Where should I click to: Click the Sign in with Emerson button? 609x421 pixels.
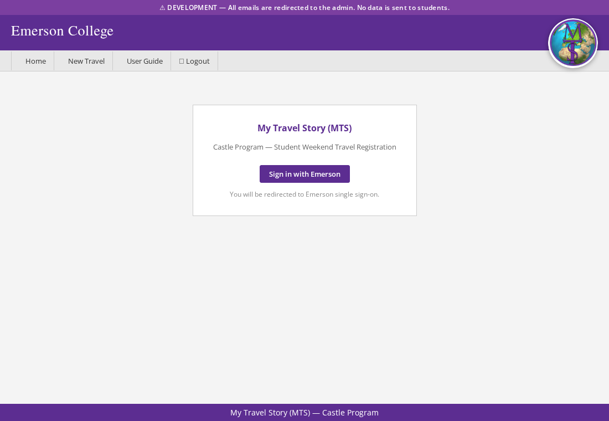pyautogui.click(x=304, y=174)
